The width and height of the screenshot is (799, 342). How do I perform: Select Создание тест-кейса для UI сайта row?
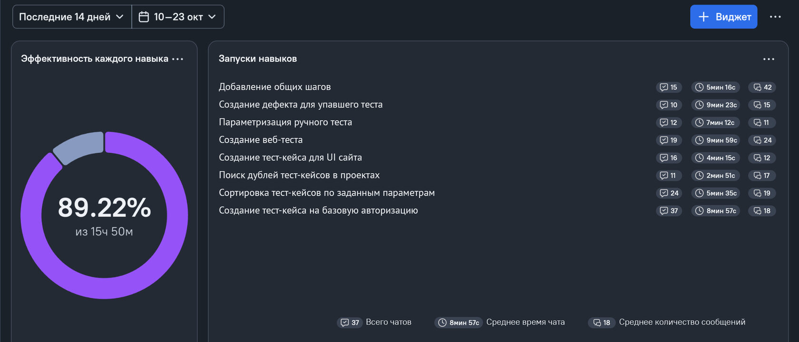pyautogui.click(x=290, y=157)
